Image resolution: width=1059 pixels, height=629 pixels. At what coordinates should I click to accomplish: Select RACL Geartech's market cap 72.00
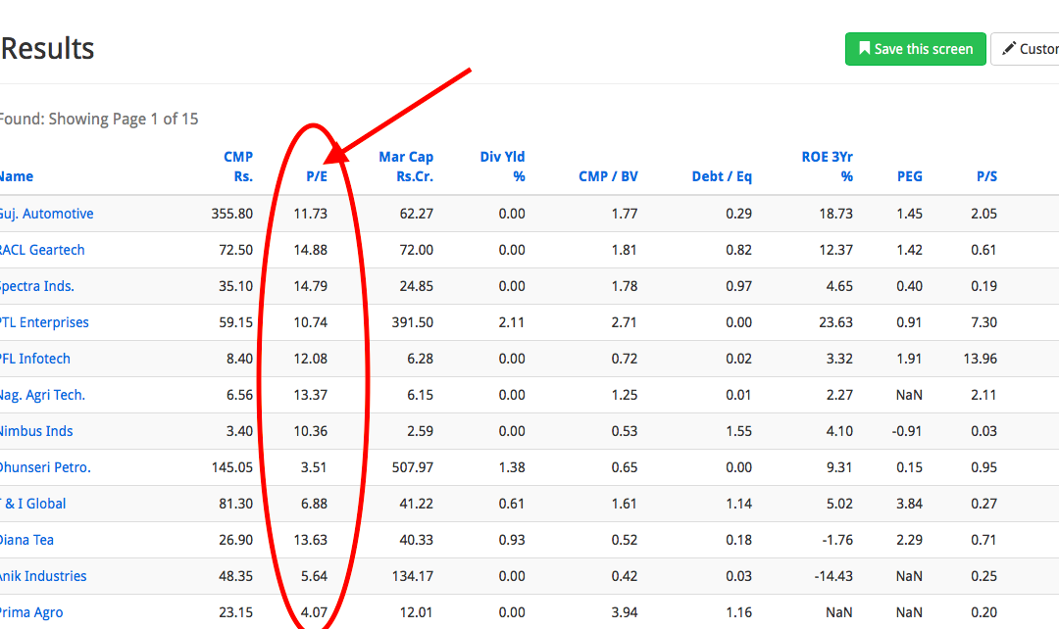(416, 250)
